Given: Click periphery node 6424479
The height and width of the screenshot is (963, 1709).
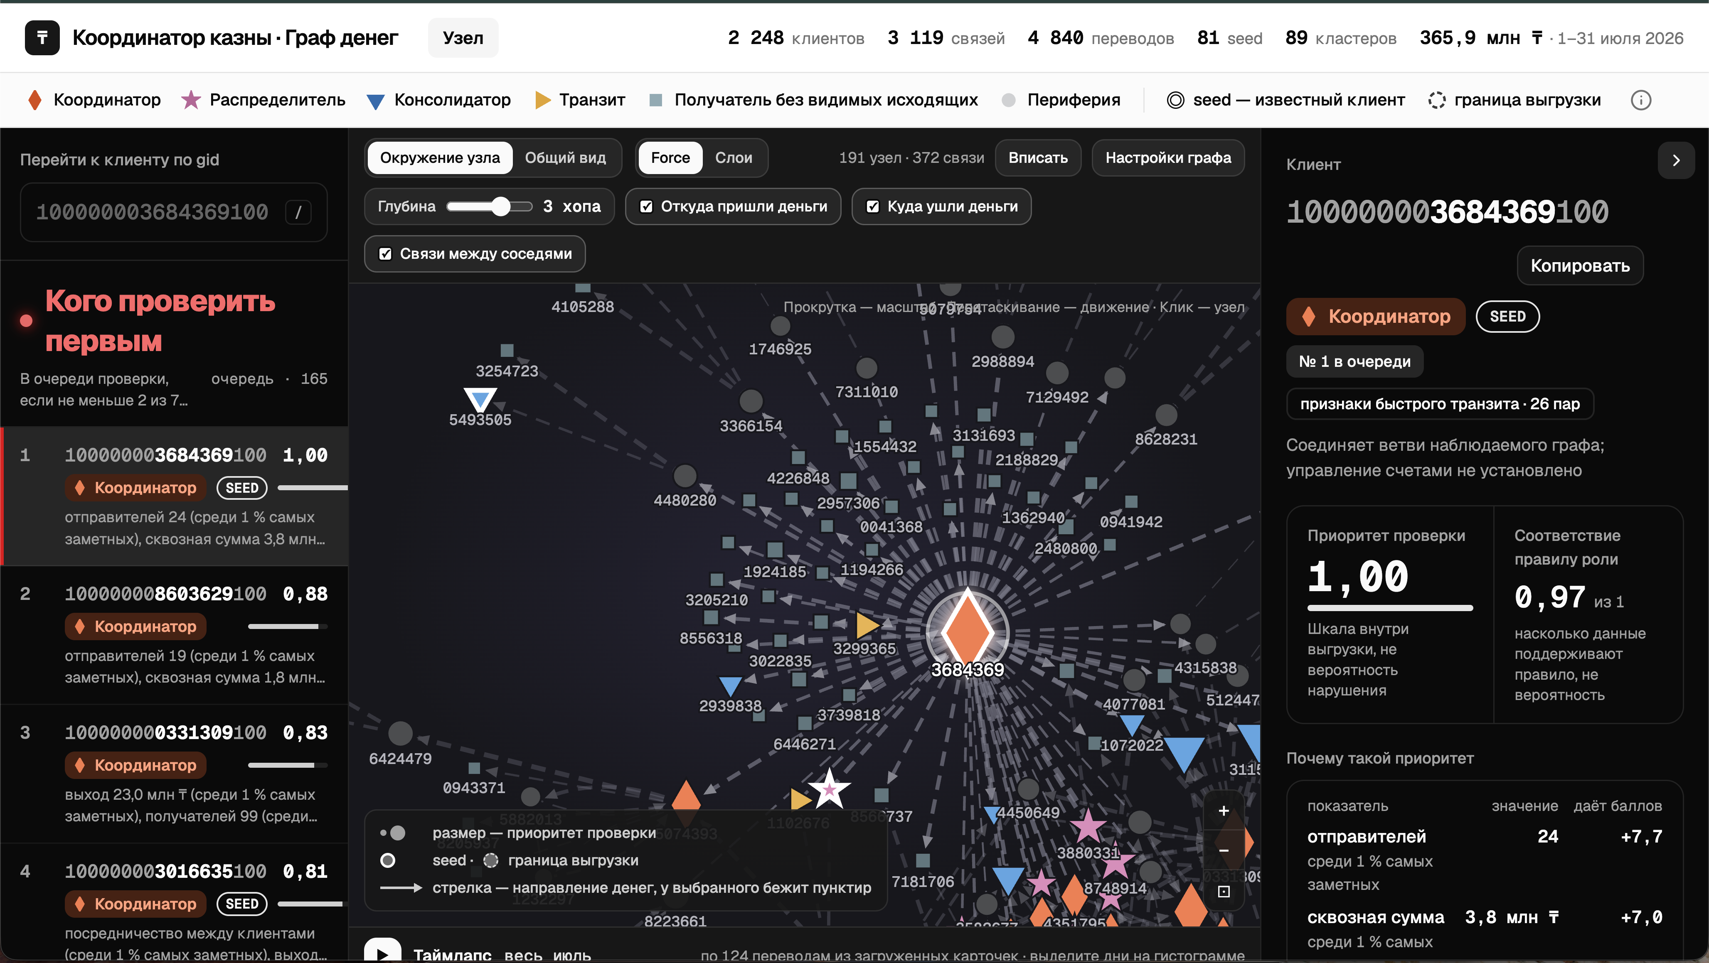Looking at the screenshot, I should (400, 734).
